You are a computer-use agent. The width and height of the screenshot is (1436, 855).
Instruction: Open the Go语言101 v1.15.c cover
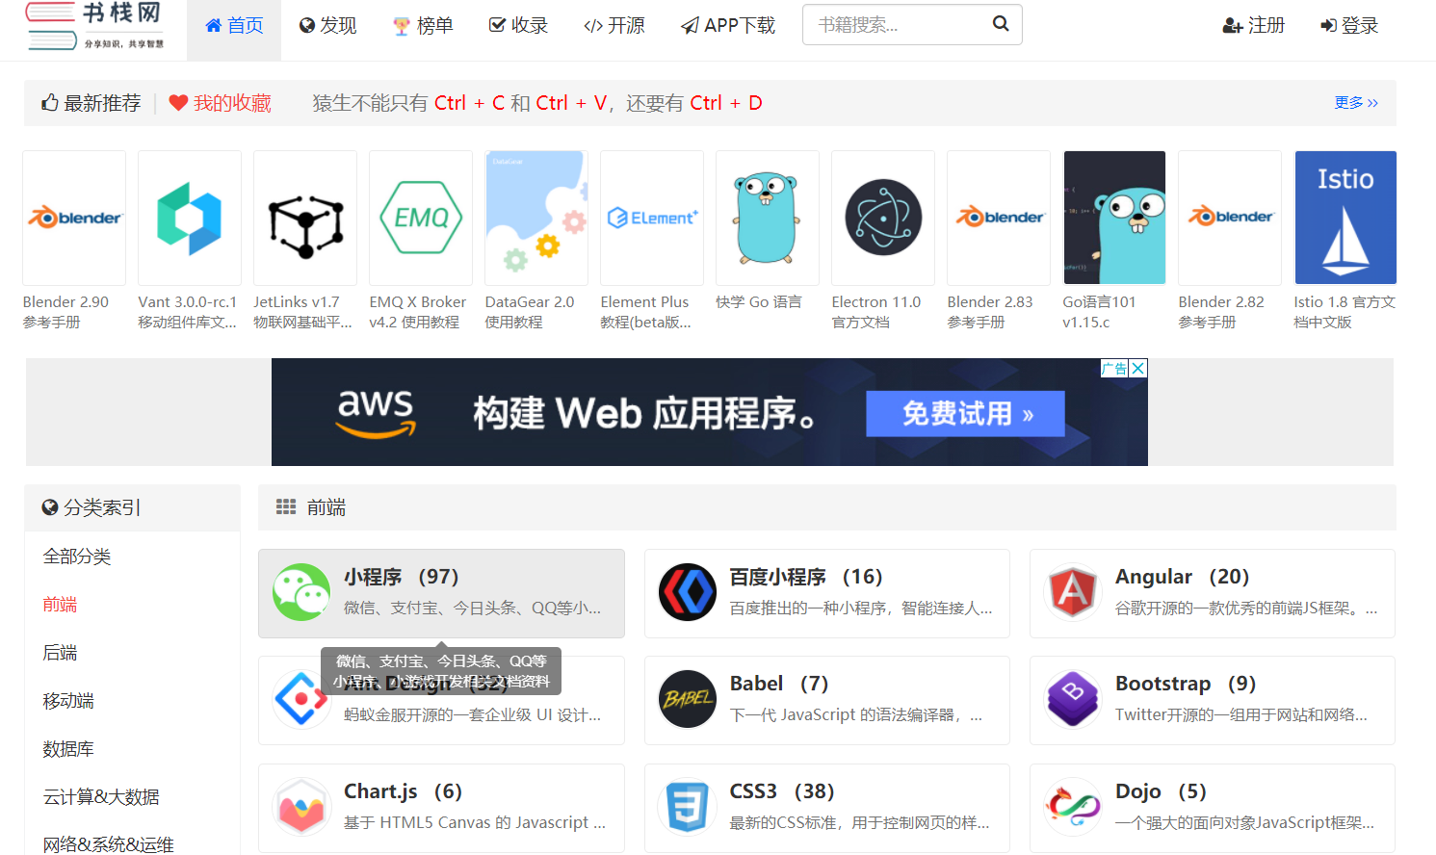[1114, 218]
